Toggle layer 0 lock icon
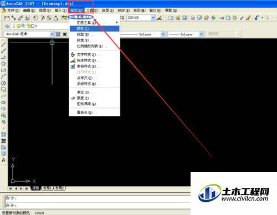The height and width of the screenshot is (215, 277). pos(28,26)
